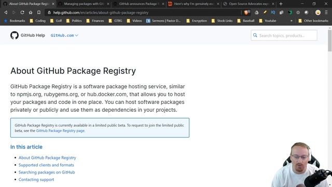Jump to Supported clients and formats
332x187 pixels.
click(x=46, y=165)
